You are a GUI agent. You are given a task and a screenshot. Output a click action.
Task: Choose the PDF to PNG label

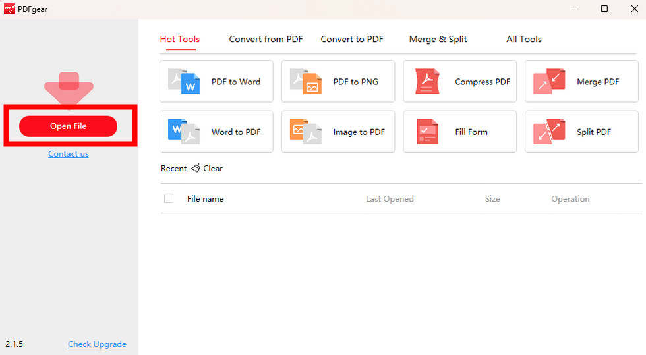[x=356, y=82]
